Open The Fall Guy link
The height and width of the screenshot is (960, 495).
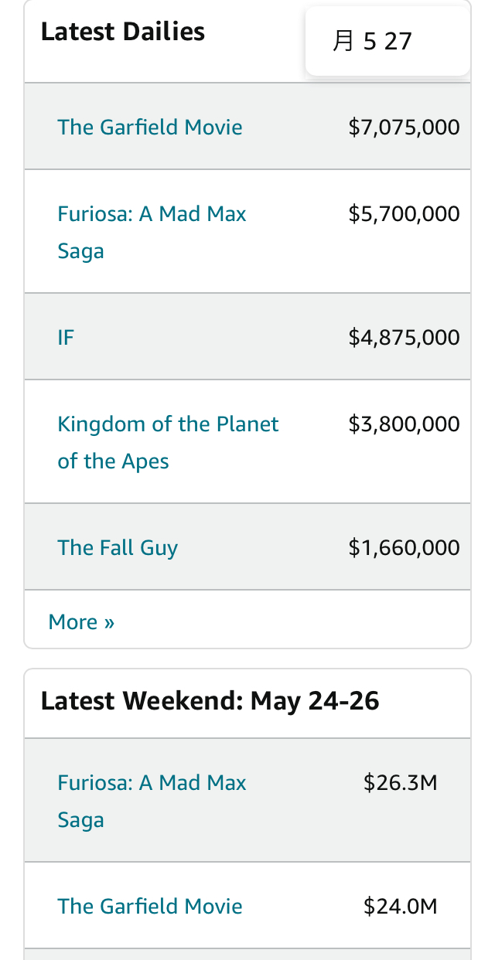(118, 548)
